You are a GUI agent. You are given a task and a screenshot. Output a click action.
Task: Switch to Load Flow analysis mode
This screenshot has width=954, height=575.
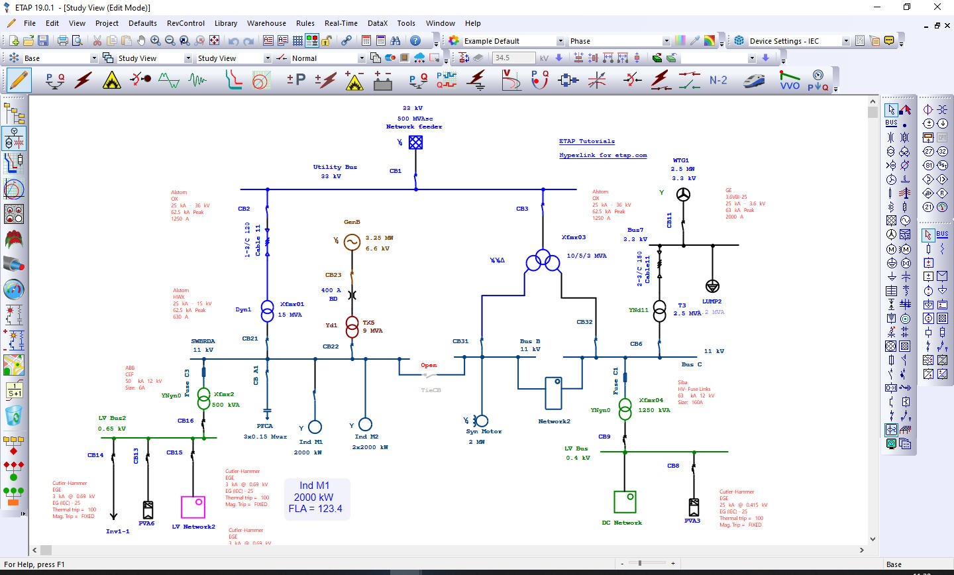[x=55, y=80]
